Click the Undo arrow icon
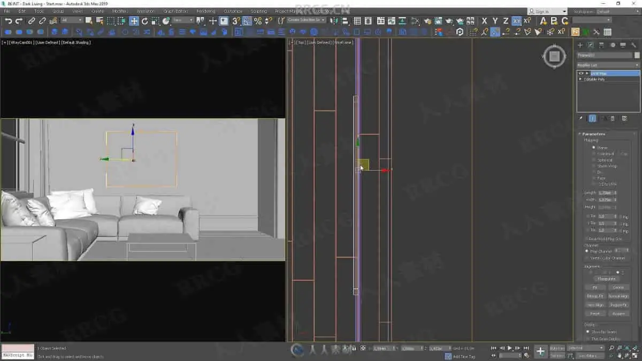 [9, 21]
